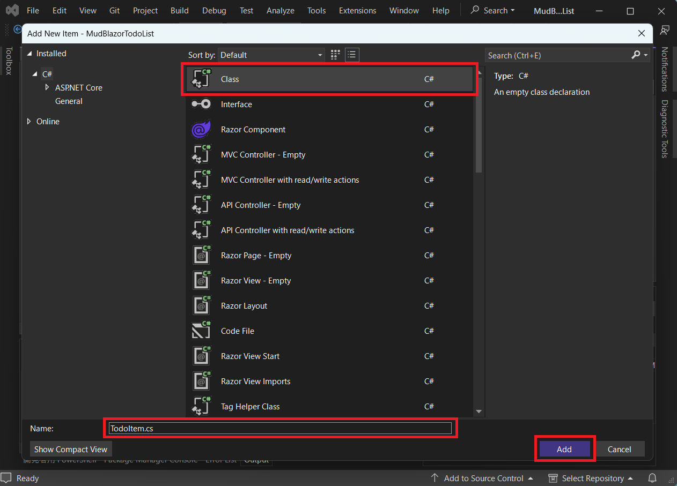Open the Build menu
Image resolution: width=677 pixels, height=486 pixels.
click(180, 10)
